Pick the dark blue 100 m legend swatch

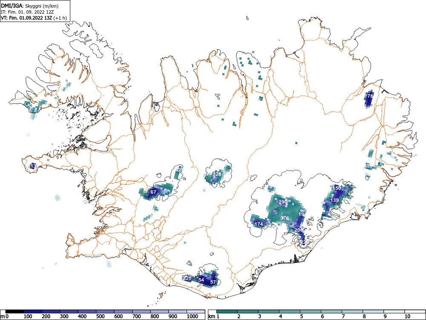click(x=33, y=311)
